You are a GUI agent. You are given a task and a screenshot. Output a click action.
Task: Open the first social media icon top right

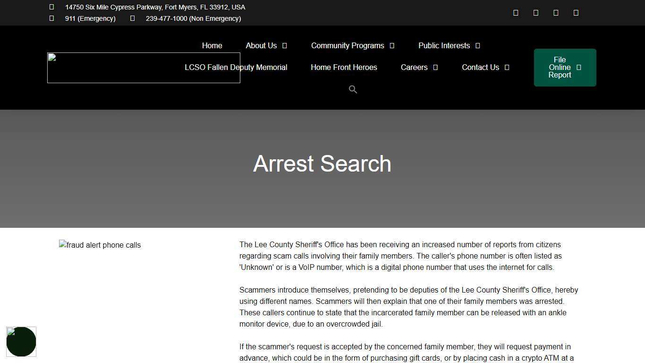click(x=516, y=12)
